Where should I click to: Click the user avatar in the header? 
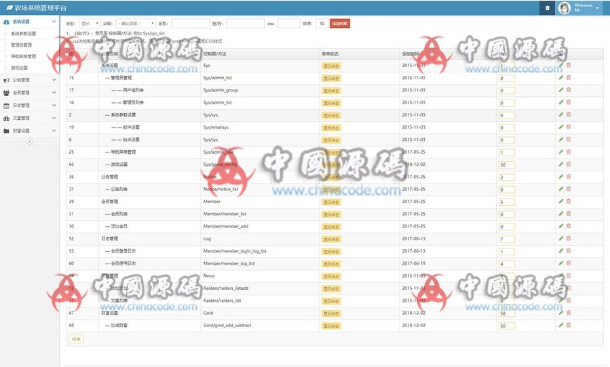click(x=565, y=8)
